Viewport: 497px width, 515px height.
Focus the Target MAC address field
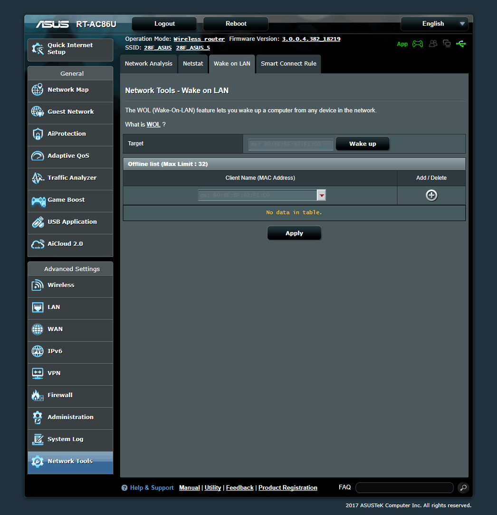[x=291, y=144]
